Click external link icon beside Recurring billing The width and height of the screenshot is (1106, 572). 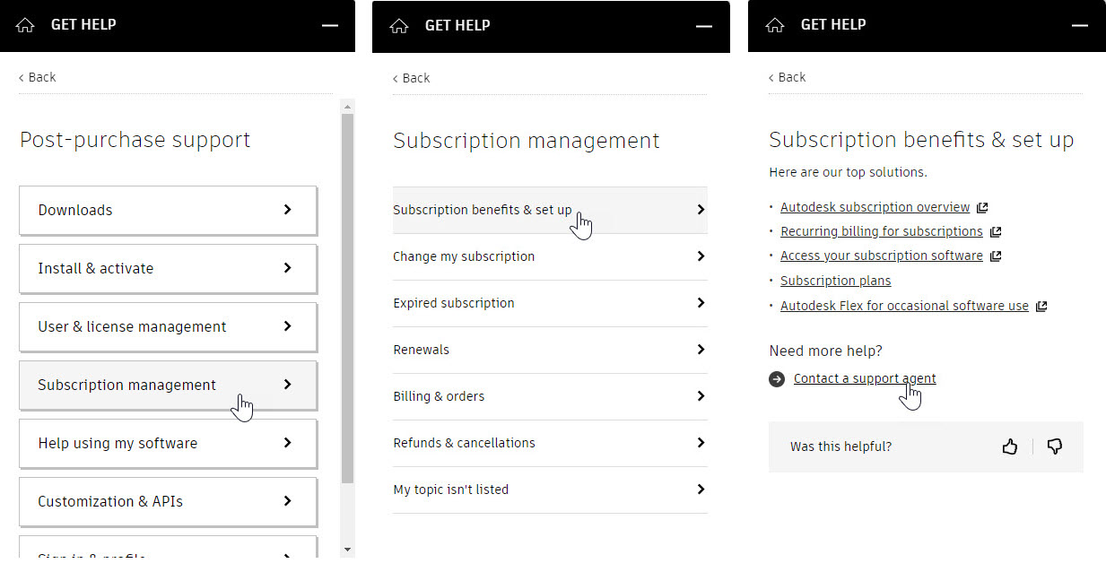click(995, 231)
